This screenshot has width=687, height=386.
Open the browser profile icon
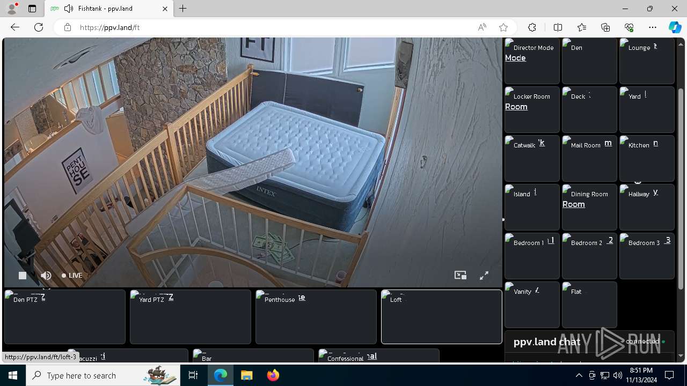click(11, 9)
